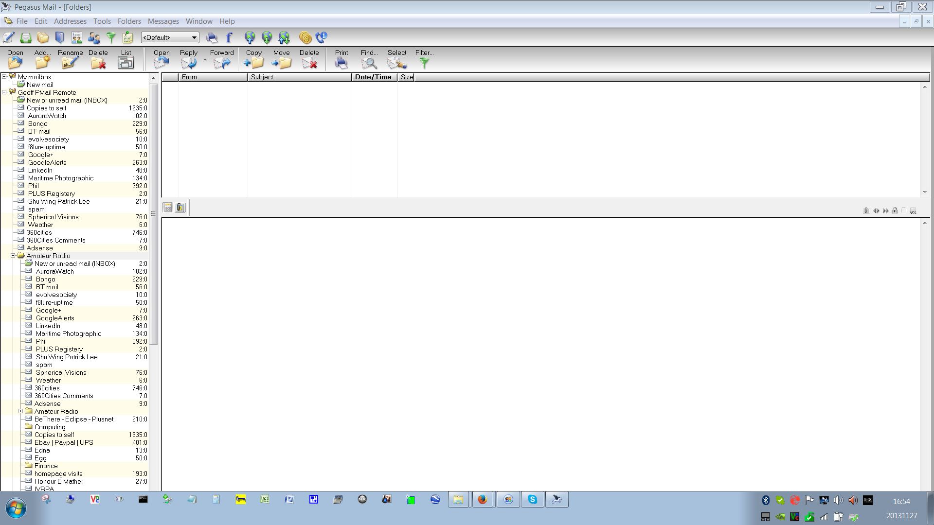Reply to the selected message
The height and width of the screenshot is (525, 934).
click(x=189, y=59)
